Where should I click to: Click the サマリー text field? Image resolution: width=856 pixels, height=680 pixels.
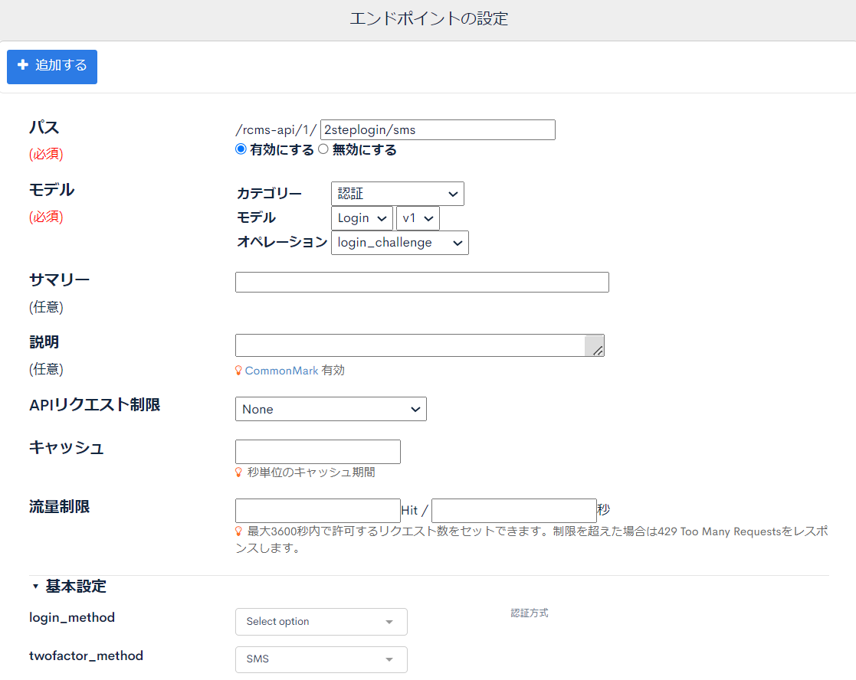click(422, 282)
